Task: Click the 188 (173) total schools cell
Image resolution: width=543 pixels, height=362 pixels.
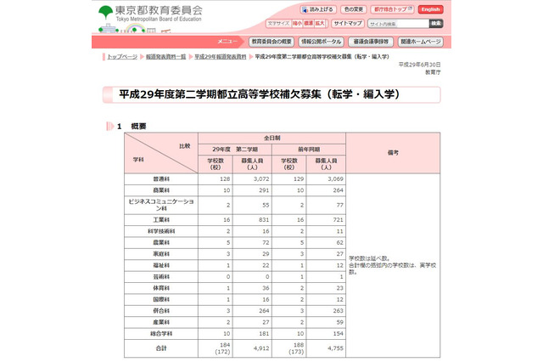Action: point(296,348)
